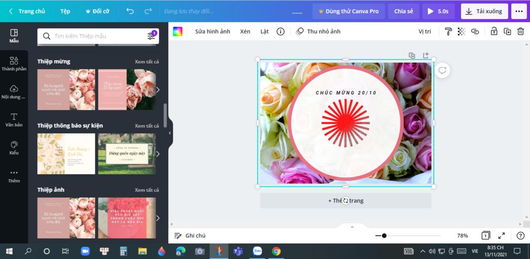Screen dimensions: 530x259
Task: Open Windows Start menu
Action: (x=9, y=251)
